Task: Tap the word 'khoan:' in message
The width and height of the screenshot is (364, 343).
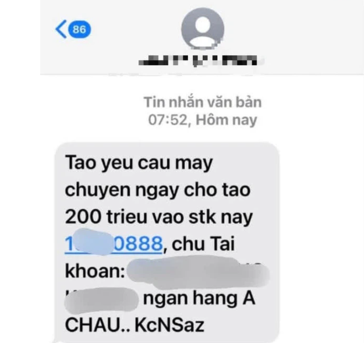Action: 95,271
